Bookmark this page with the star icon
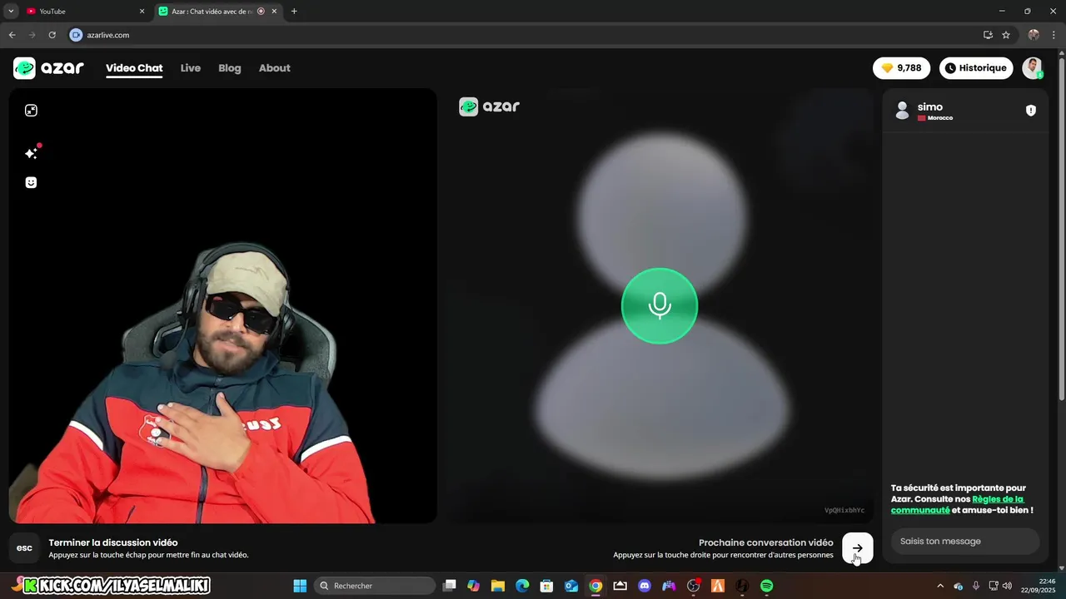Screen dimensions: 1066x599 1006,35
